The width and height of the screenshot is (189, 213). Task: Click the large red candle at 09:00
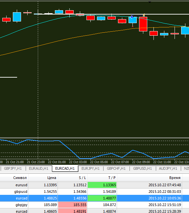pos(143,24)
